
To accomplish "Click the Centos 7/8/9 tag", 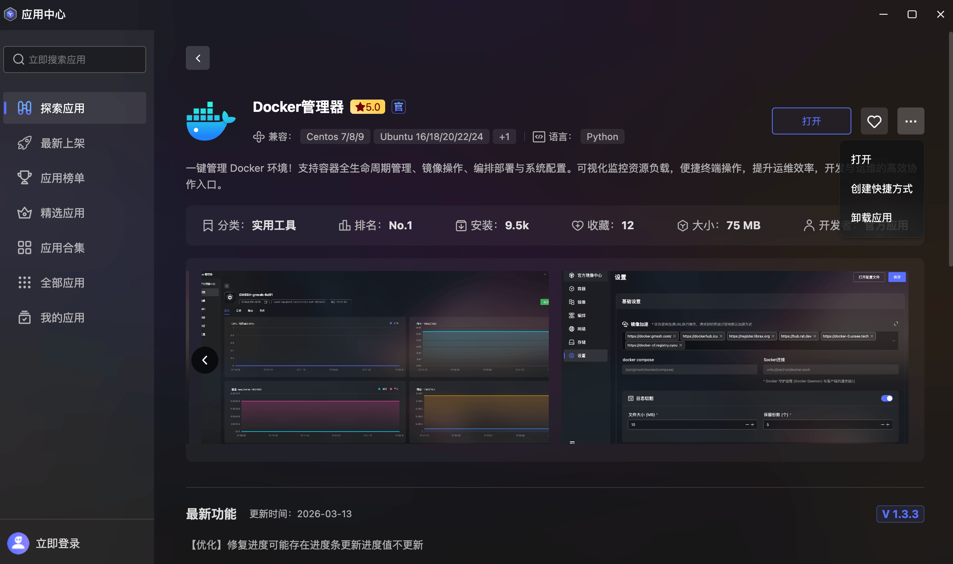I will pyautogui.click(x=335, y=136).
